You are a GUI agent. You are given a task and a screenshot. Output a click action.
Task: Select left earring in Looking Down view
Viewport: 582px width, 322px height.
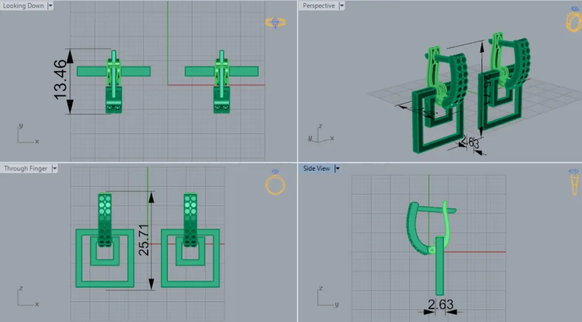click(114, 81)
